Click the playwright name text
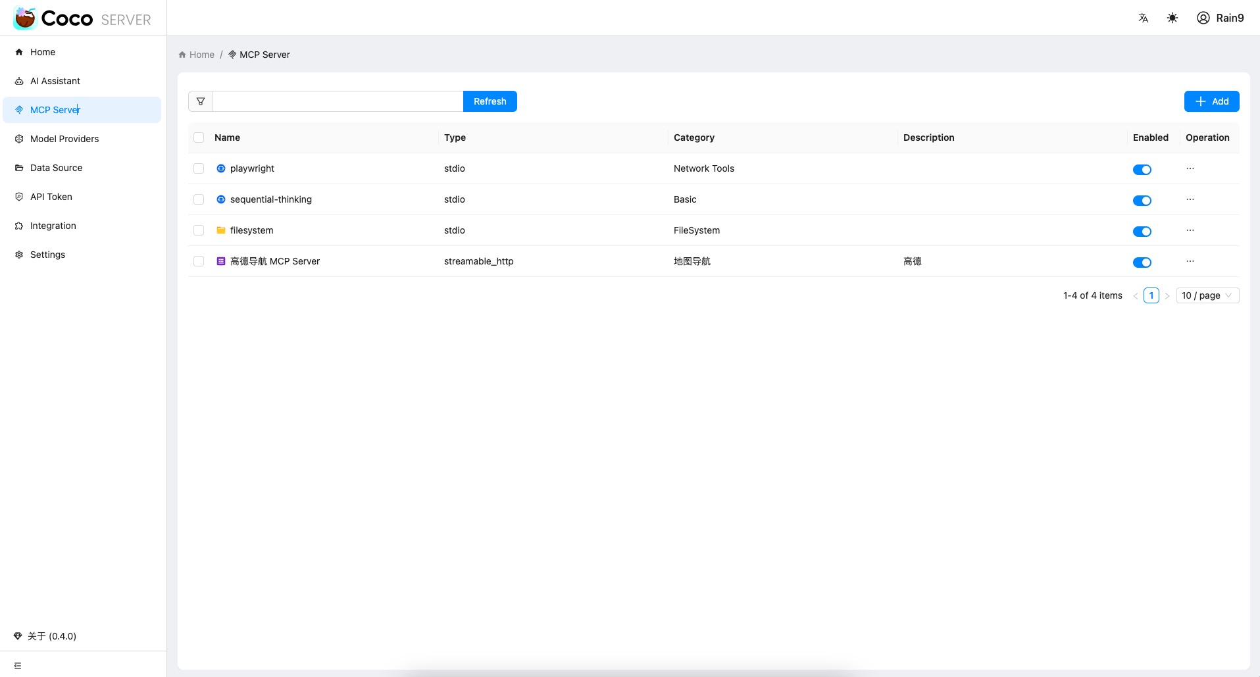1260x677 pixels. tap(252, 168)
